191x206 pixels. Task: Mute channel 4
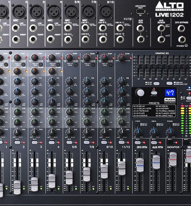tap(52, 142)
